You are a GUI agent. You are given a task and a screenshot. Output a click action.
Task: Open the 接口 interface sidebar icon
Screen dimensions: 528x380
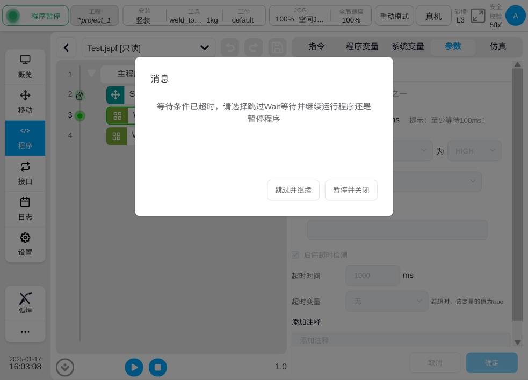tap(25, 173)
